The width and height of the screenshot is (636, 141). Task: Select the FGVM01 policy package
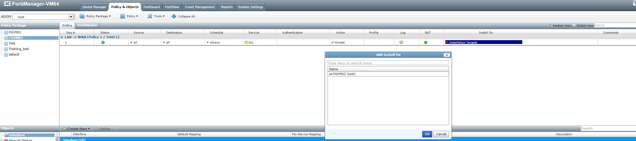[15, 32]
